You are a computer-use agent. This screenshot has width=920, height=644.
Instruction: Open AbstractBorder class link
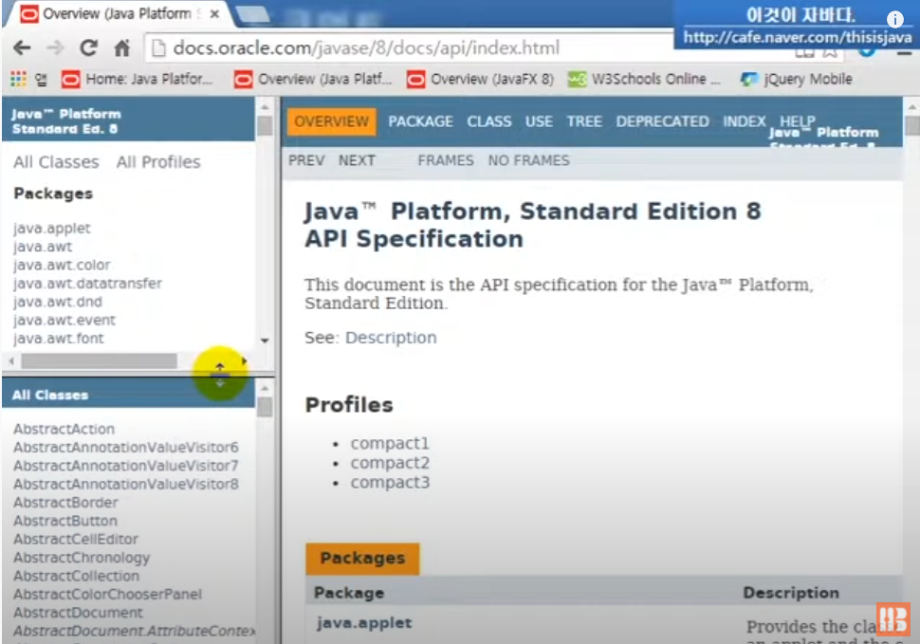pyautogui.click(x=65, y=503)
